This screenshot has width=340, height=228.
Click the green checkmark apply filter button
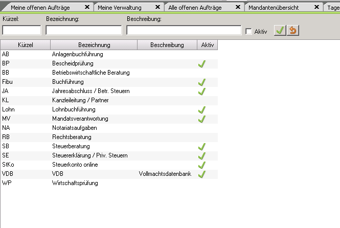pyautogui.click(x=280, y=31)
